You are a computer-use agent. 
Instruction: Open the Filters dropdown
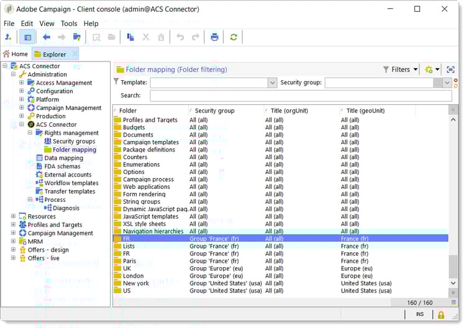[400, 70]
